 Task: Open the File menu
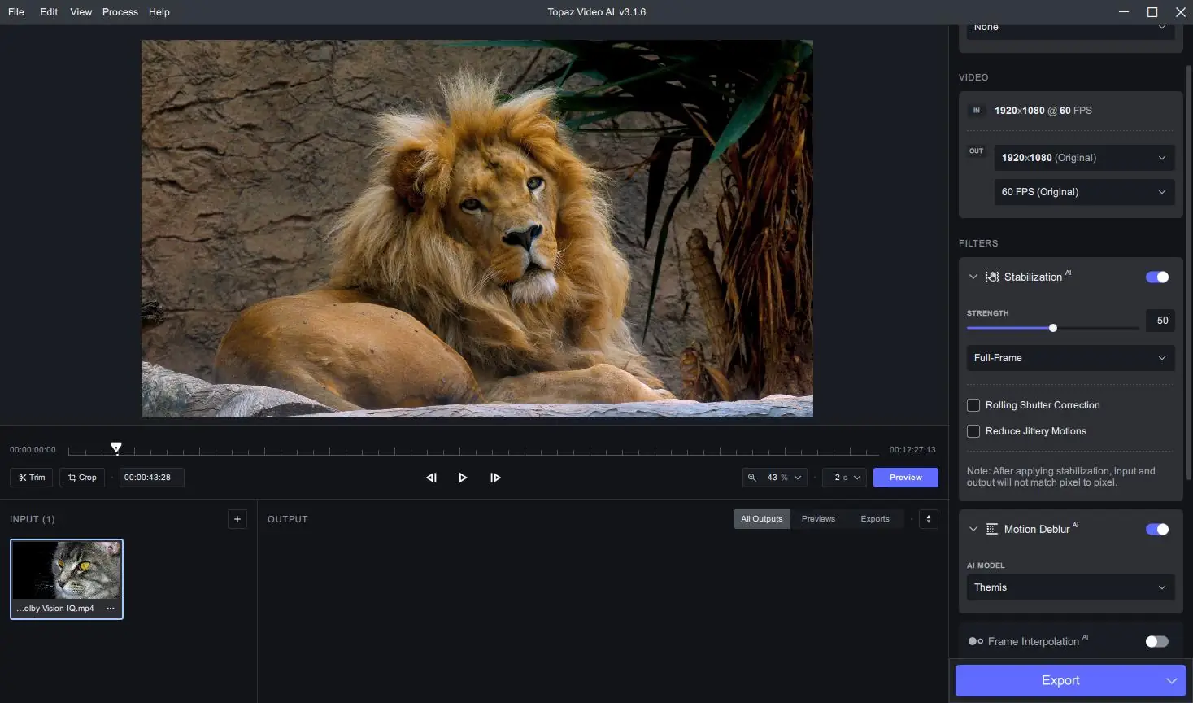16,12
